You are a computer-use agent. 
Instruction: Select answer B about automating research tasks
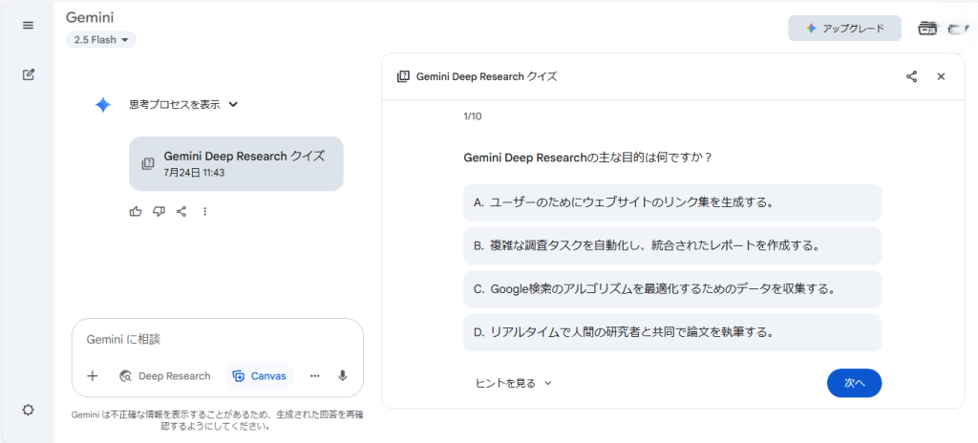pyautogui.click(x=671, y=245)
